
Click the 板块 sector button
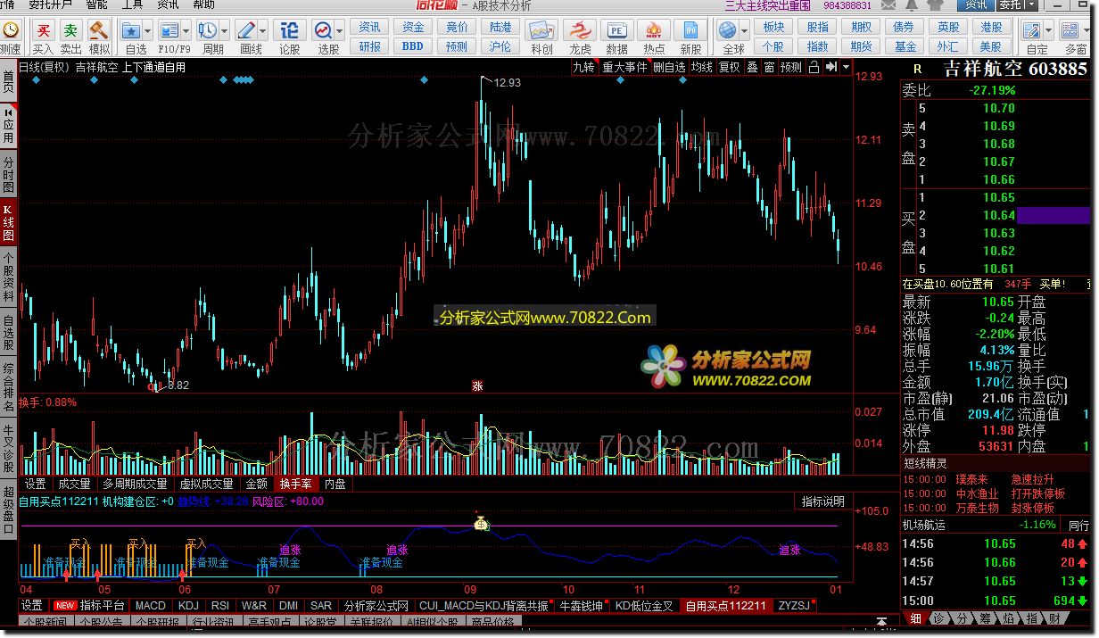(773, 27)
